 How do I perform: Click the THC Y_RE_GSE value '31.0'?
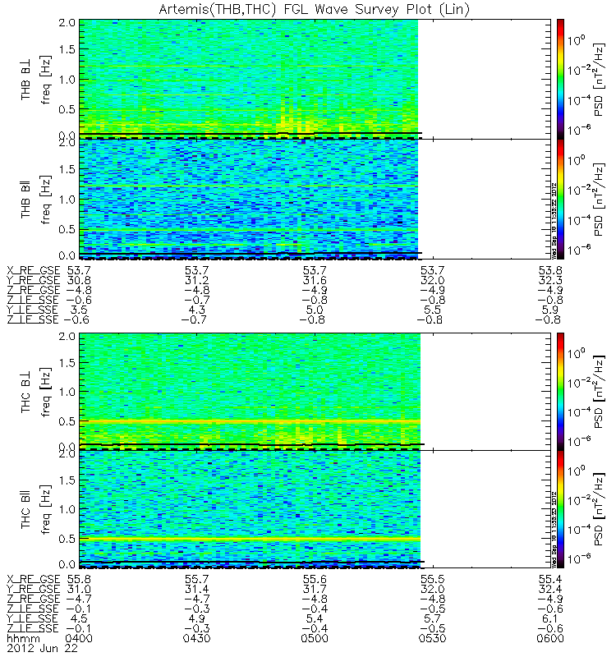click(x=79, y=589)
